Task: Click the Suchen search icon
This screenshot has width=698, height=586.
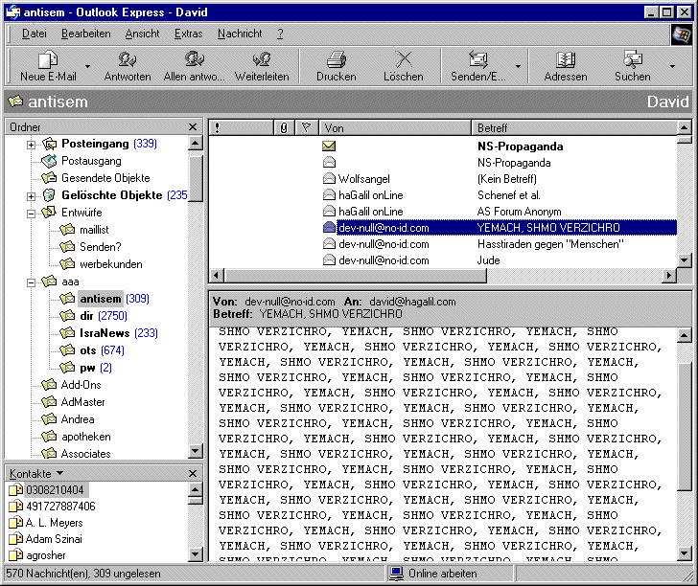Action: (x=632, y=60)
